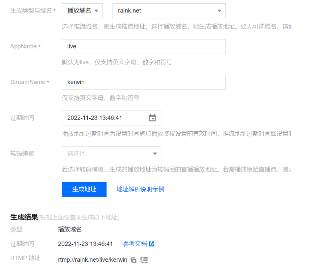Screen dimensions: 326x267
Task: Show the QR code for the RTMP address
Action: point(144,260)
